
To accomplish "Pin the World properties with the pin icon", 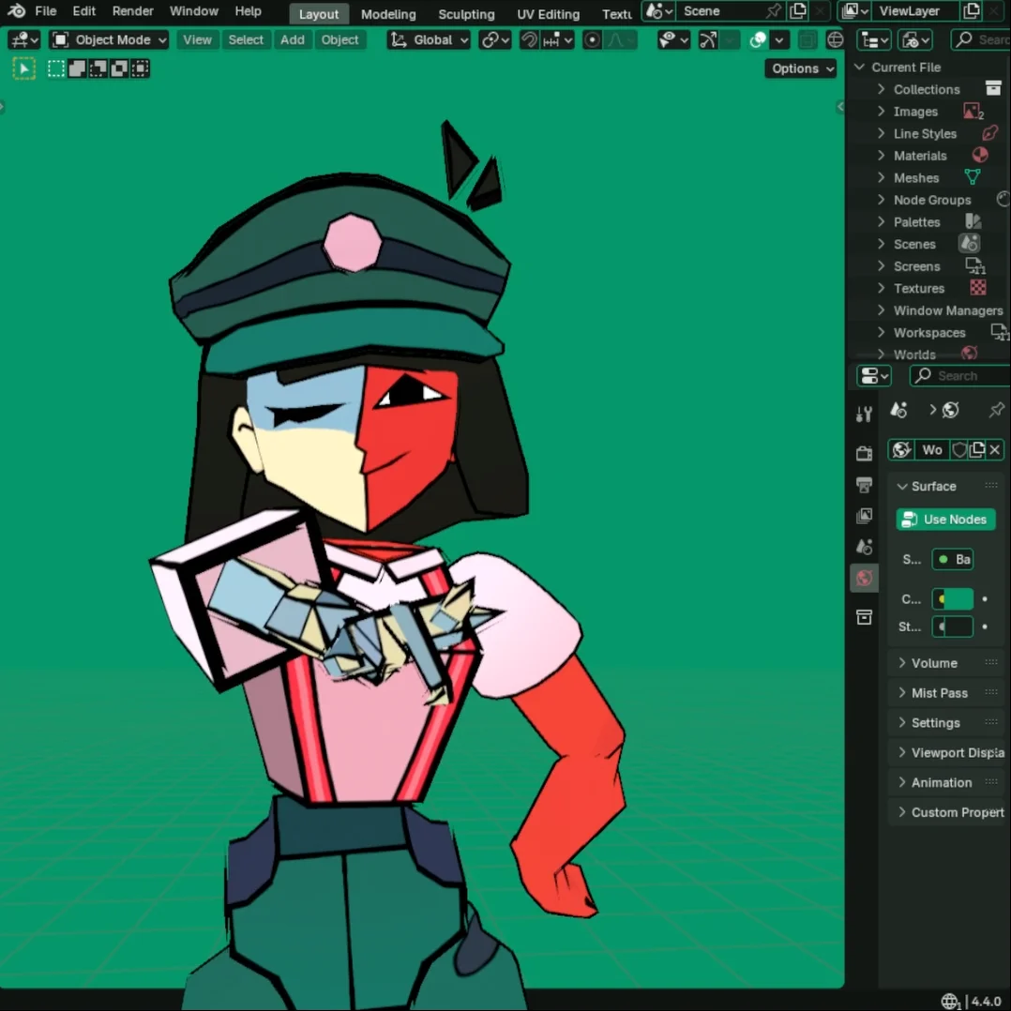I will pos(996,410).
